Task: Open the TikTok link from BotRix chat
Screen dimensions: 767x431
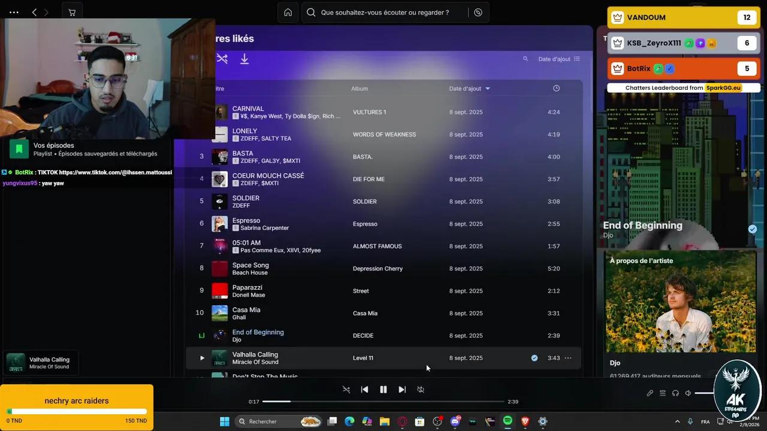Action: [x=116, y=172]
